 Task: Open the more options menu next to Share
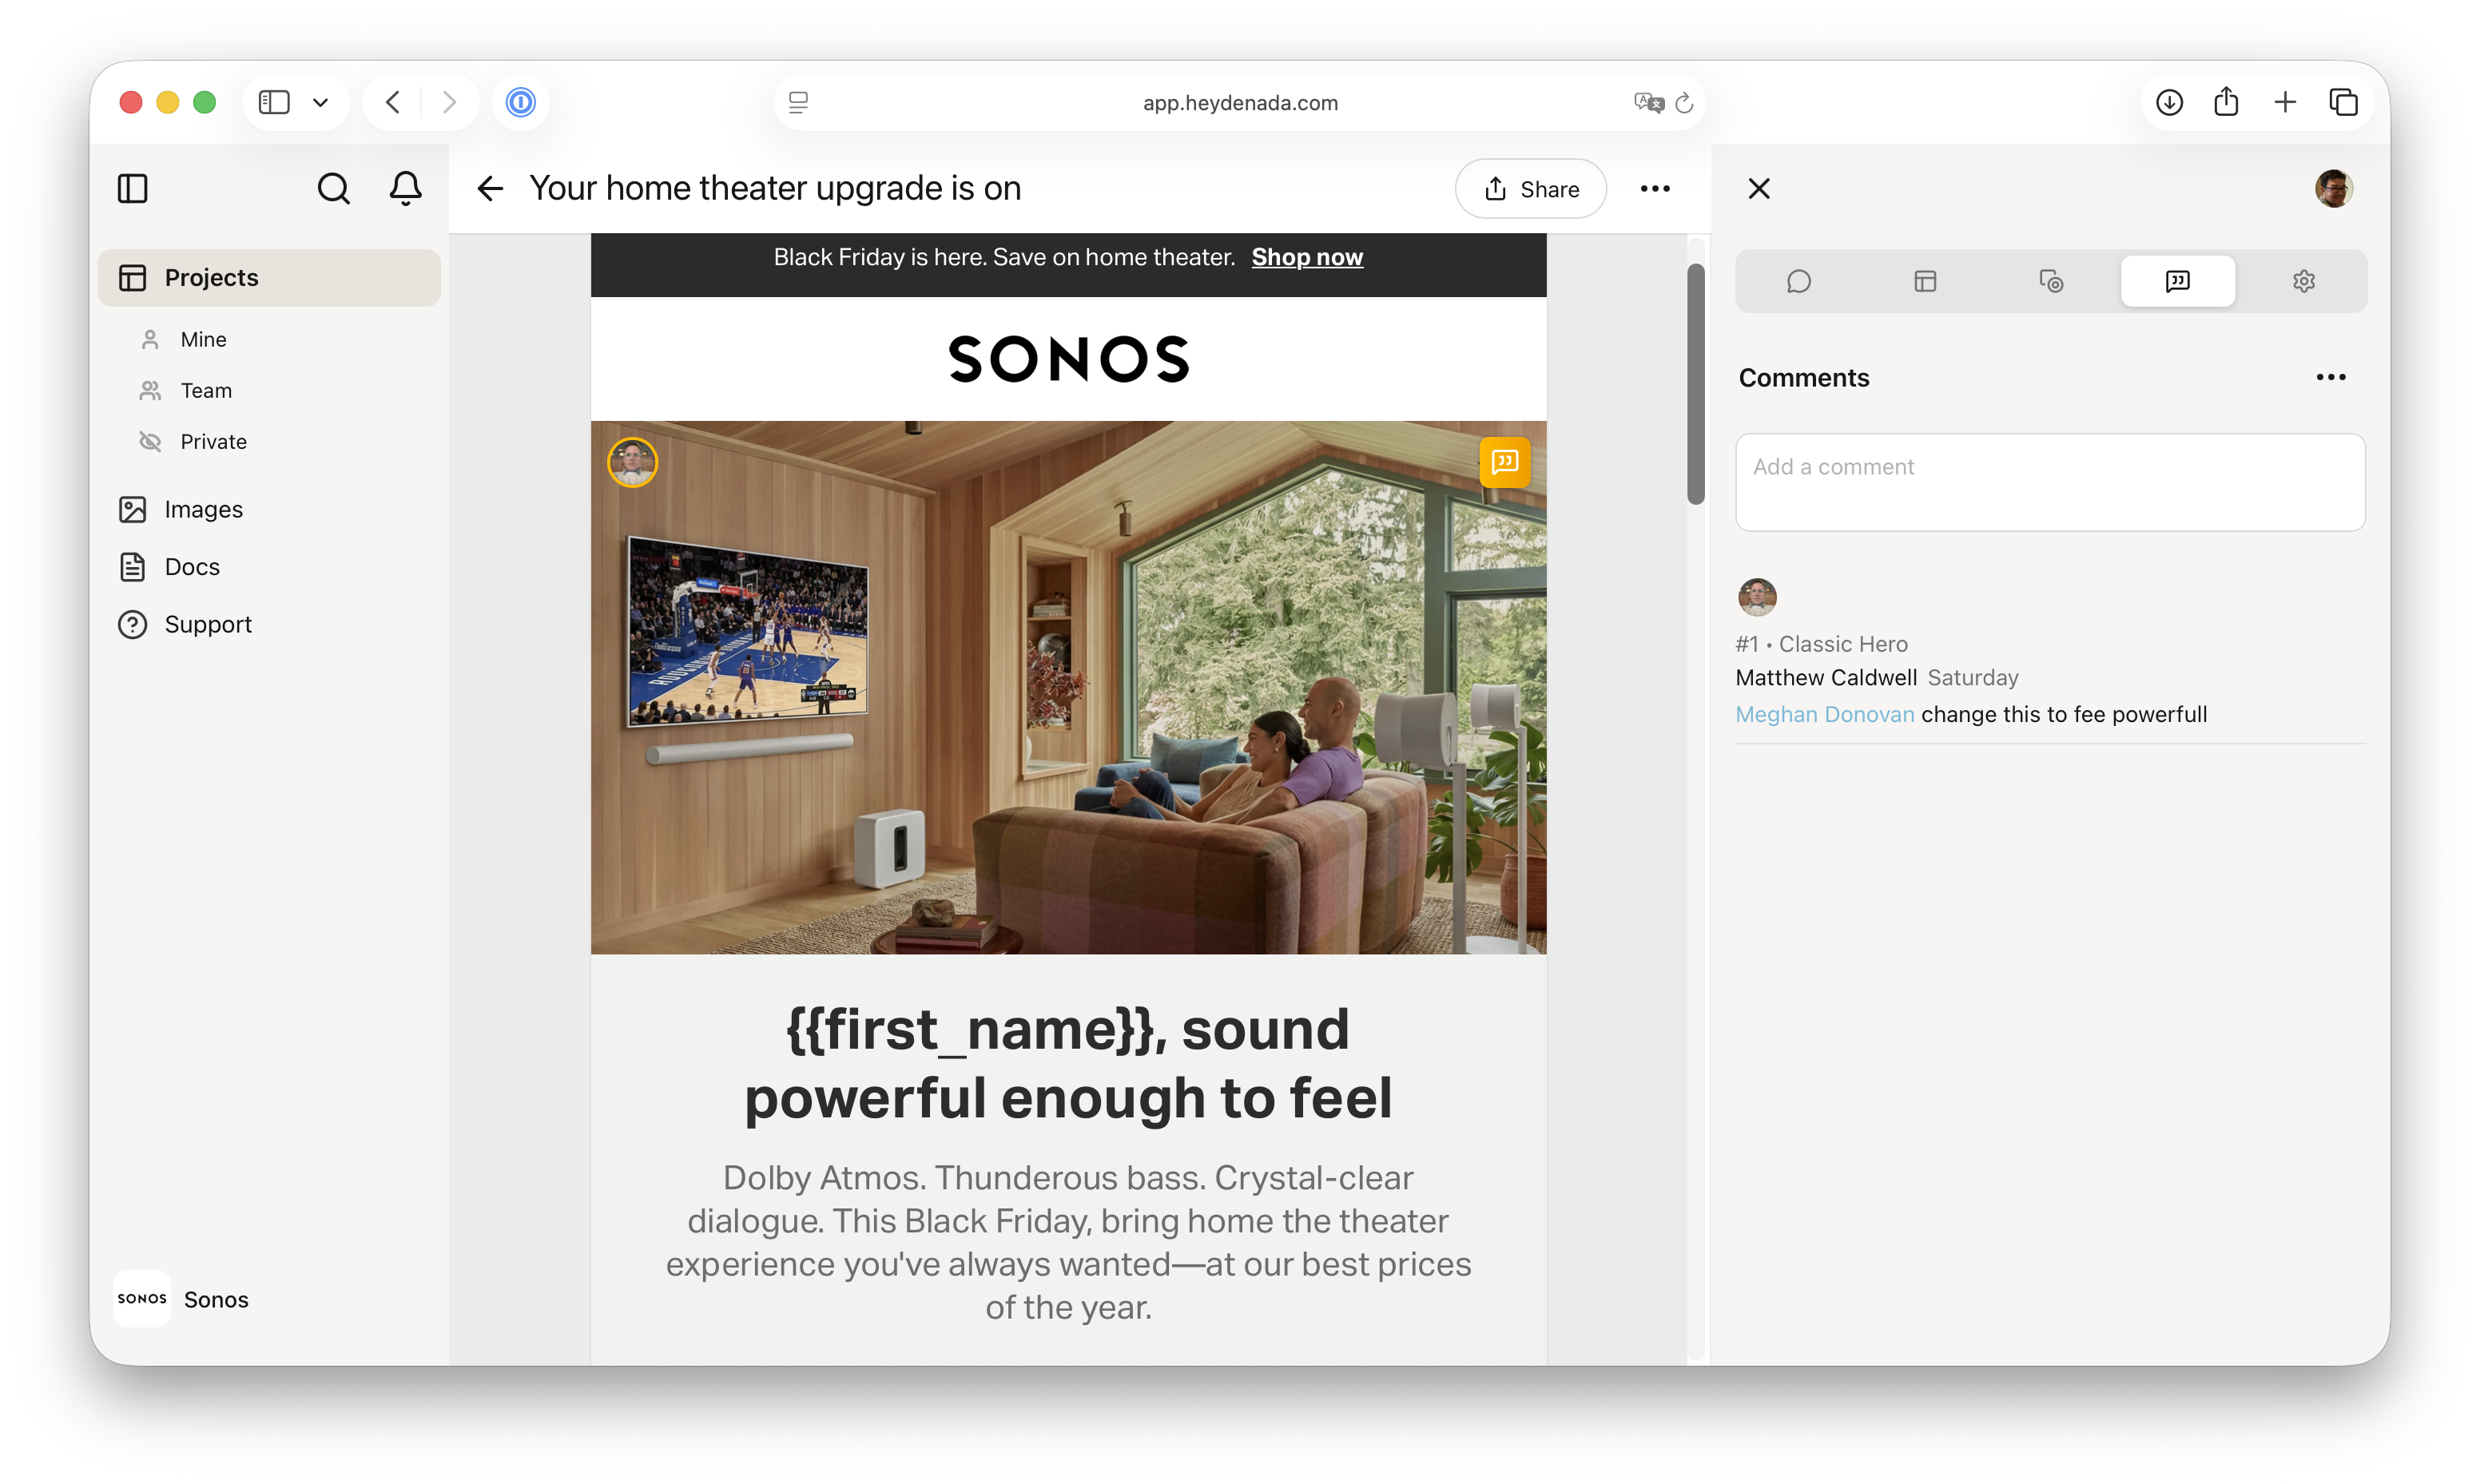1655,188
